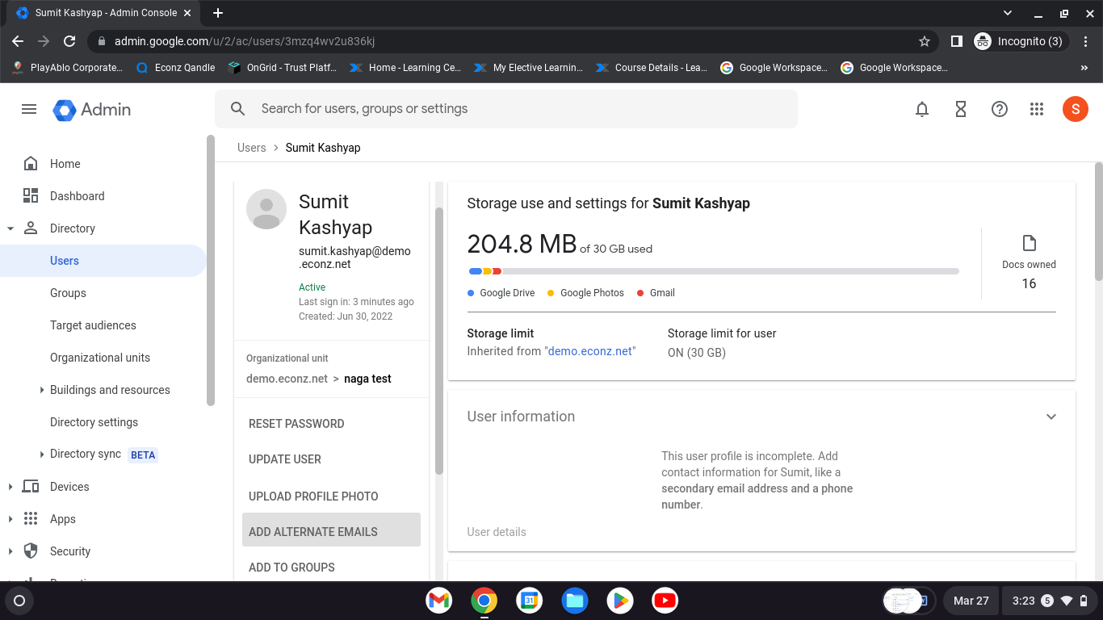Open YouTube from the shelf
1103x620 pixels.
point(665,601)
